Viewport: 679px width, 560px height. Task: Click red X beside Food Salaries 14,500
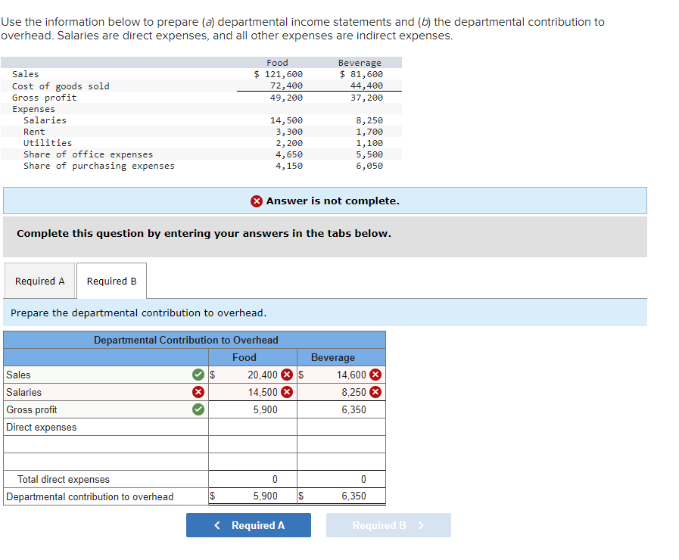285,392
